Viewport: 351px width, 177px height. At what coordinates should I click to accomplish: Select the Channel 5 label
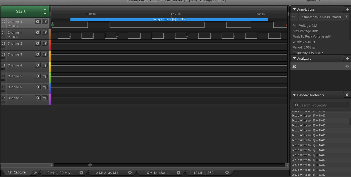(x=15, y=76)
